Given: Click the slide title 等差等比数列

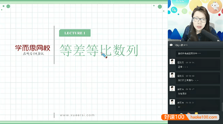Looking at the screenshot, I should pyautogui.click(x=99, y=50).
